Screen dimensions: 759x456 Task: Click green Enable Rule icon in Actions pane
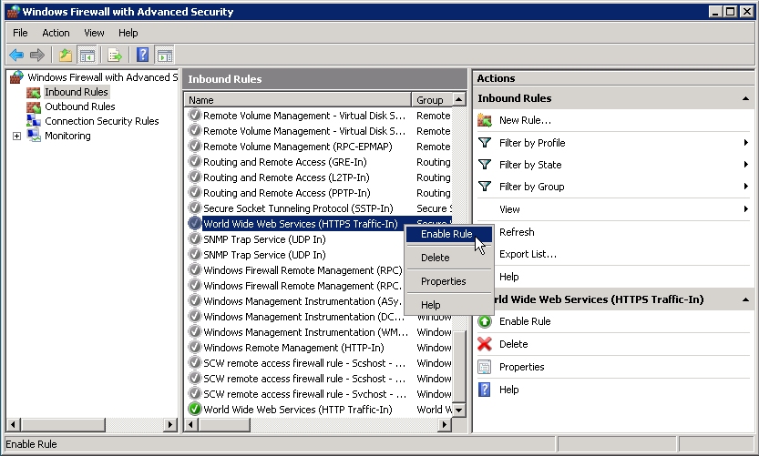click(485, 321)
